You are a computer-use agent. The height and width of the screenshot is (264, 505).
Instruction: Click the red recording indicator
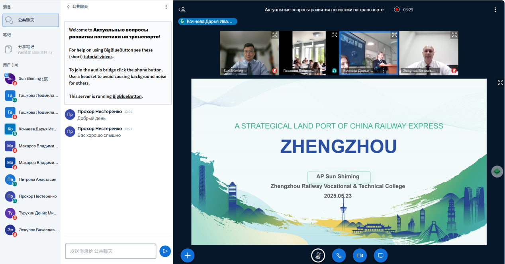tap(397, 10)
